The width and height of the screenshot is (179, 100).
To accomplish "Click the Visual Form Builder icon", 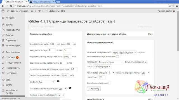I will coord(3,90).
